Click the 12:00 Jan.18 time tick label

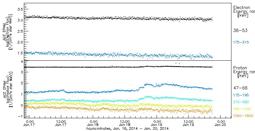click(125, 123)
